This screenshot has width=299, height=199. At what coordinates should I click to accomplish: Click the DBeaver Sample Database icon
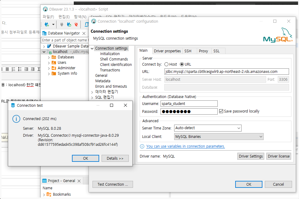coord(49,46)
